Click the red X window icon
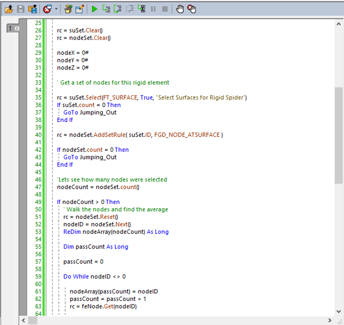Screen dimensions: 344x325 [47, 9]
